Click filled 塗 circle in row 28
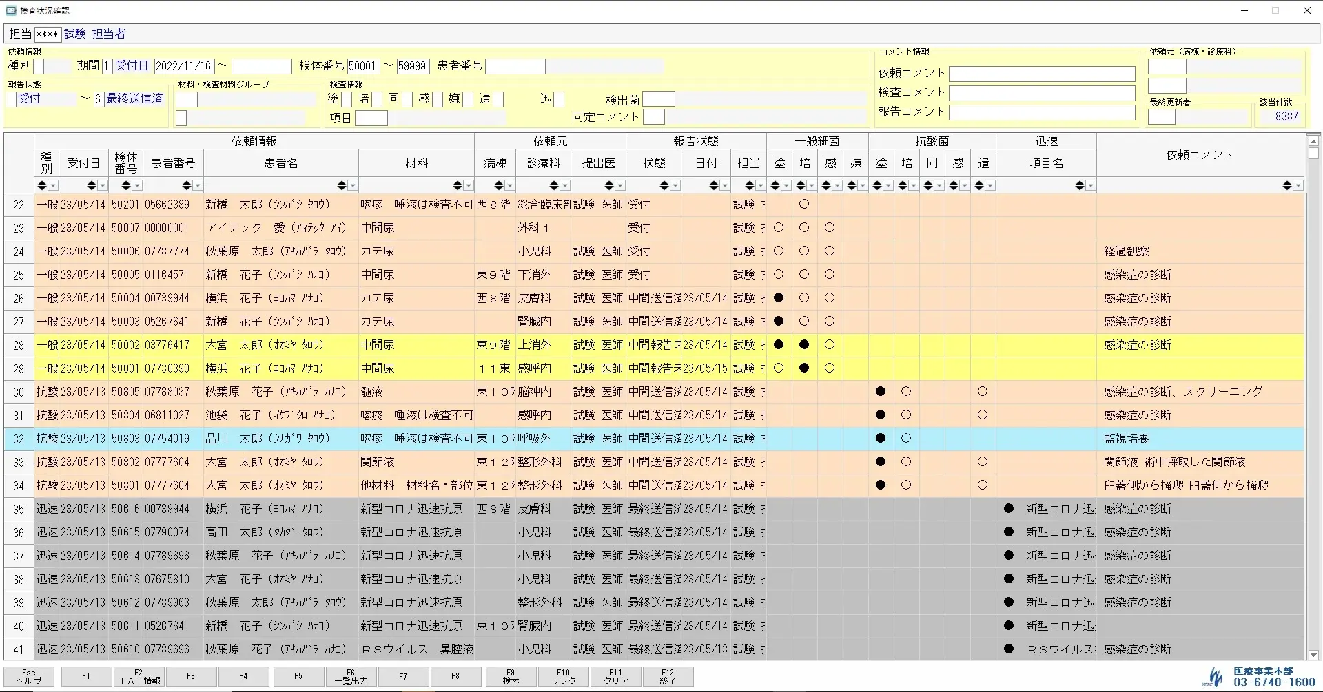Screen dimensions: 1323x692 coord(779,345)
